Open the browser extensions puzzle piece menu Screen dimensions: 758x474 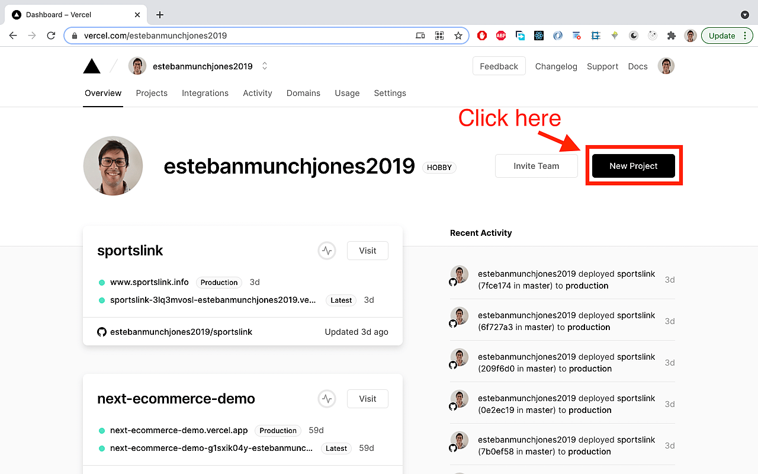pyautogui.click(x=671, y=36)
